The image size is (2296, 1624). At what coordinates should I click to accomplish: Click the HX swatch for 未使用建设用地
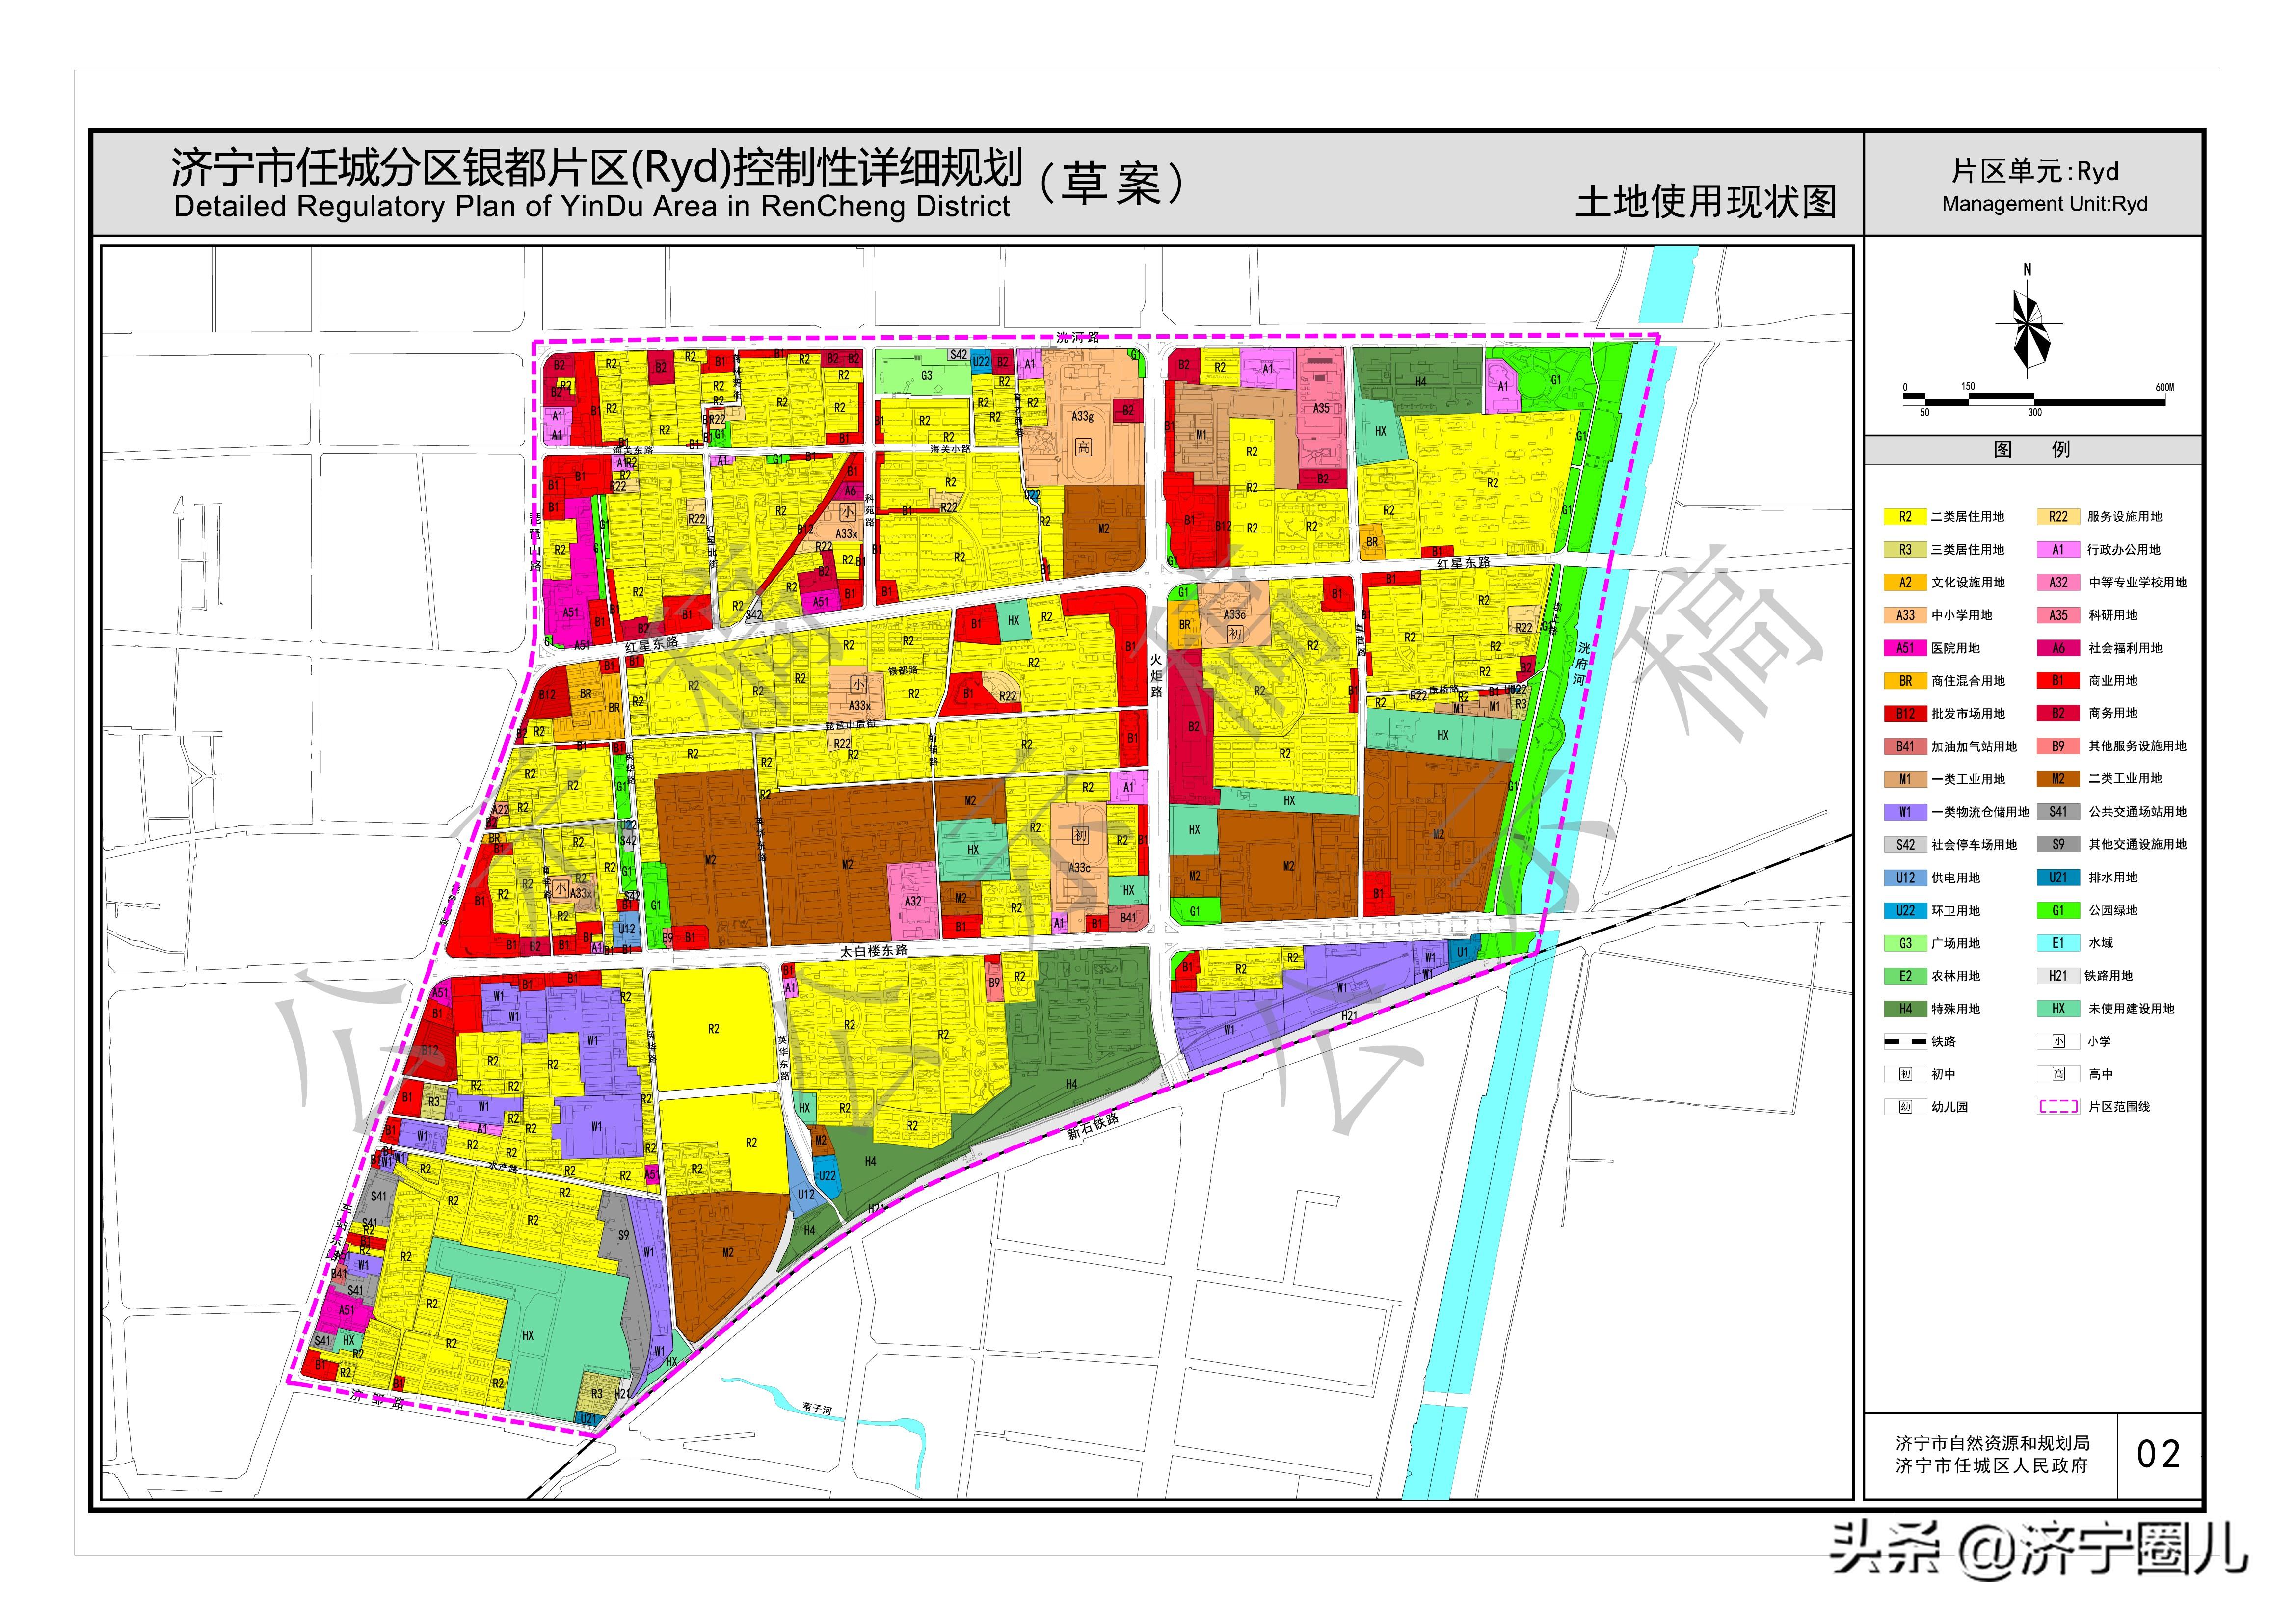2058,1009
